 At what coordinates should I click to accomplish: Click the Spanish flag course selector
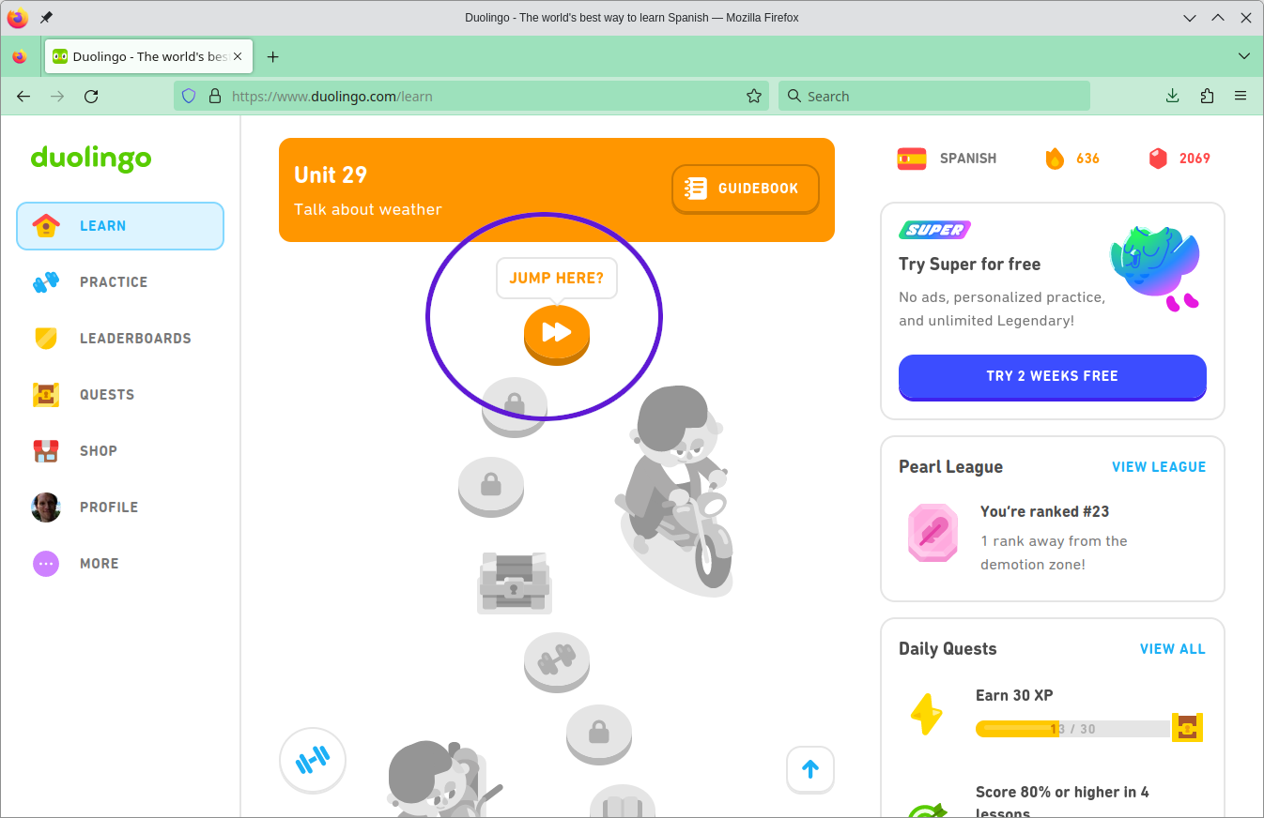point(912,159)
